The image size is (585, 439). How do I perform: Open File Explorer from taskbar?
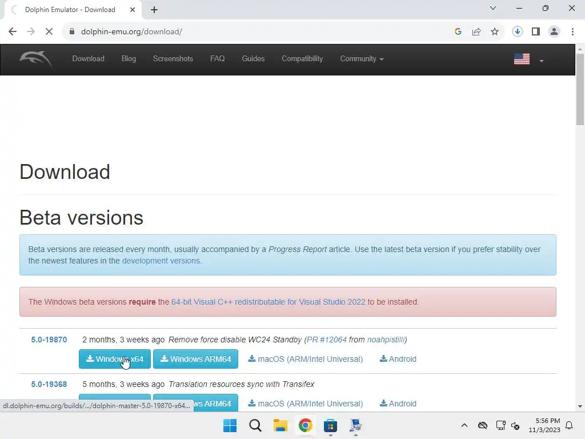pyautogui.click(x=280, y=425)
